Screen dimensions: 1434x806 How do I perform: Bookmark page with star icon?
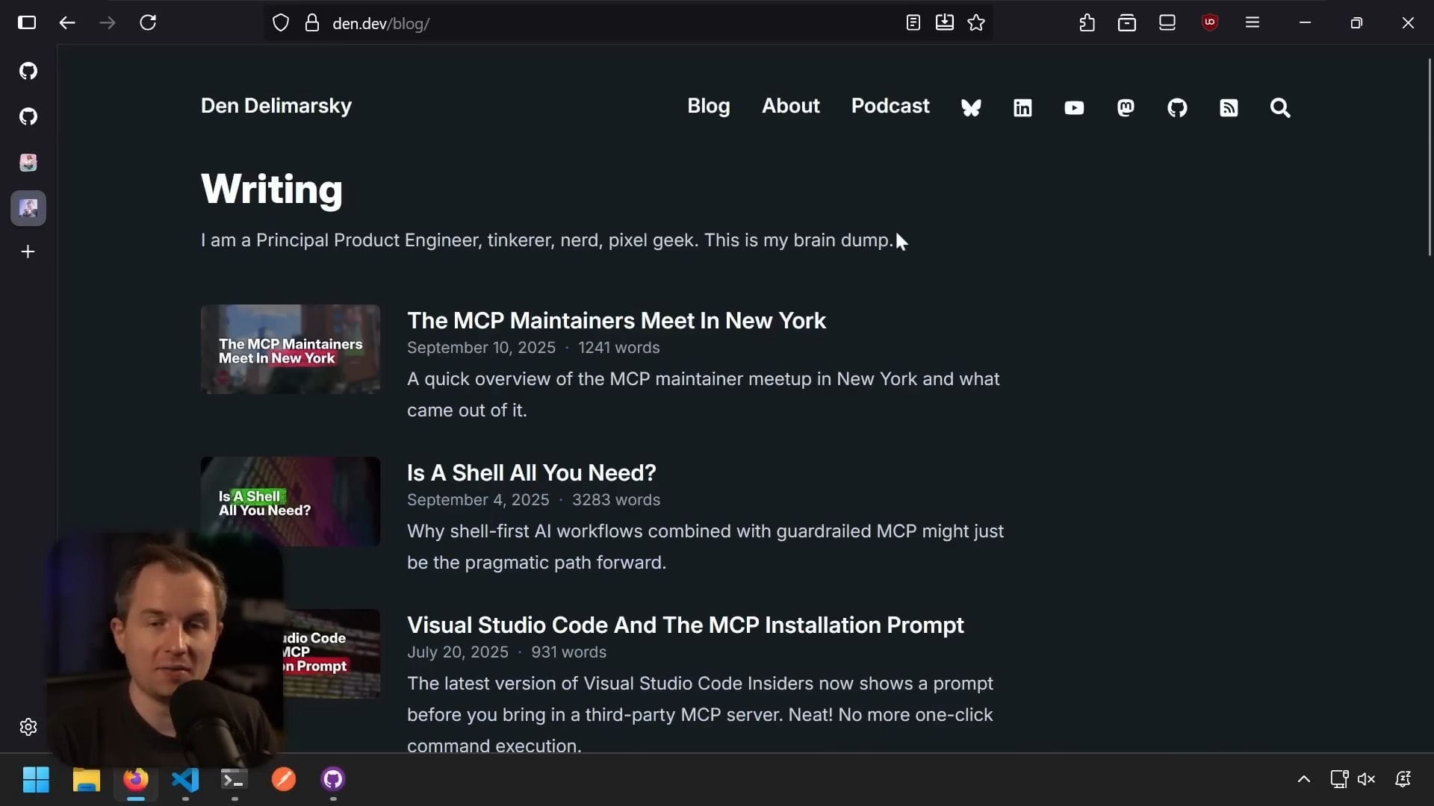tap(976, 23)
